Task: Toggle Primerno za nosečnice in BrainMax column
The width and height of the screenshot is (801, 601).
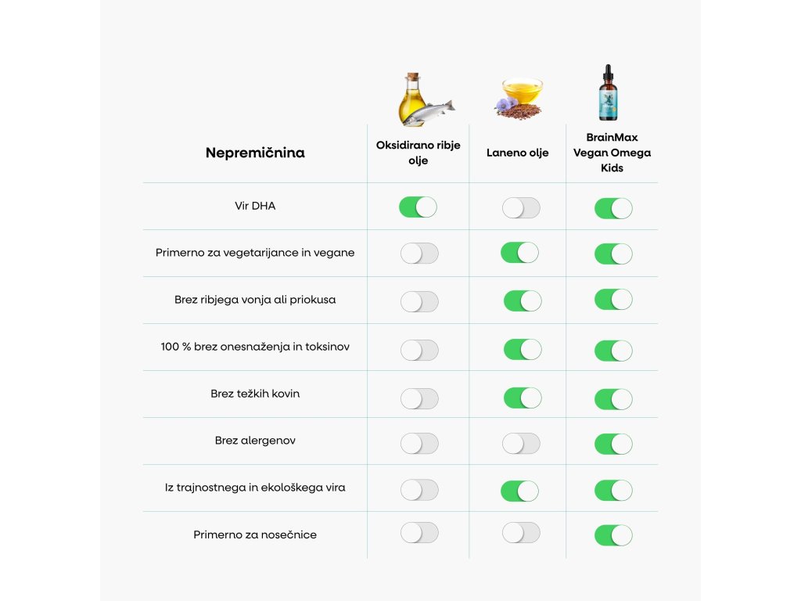Action: (613, 535)
